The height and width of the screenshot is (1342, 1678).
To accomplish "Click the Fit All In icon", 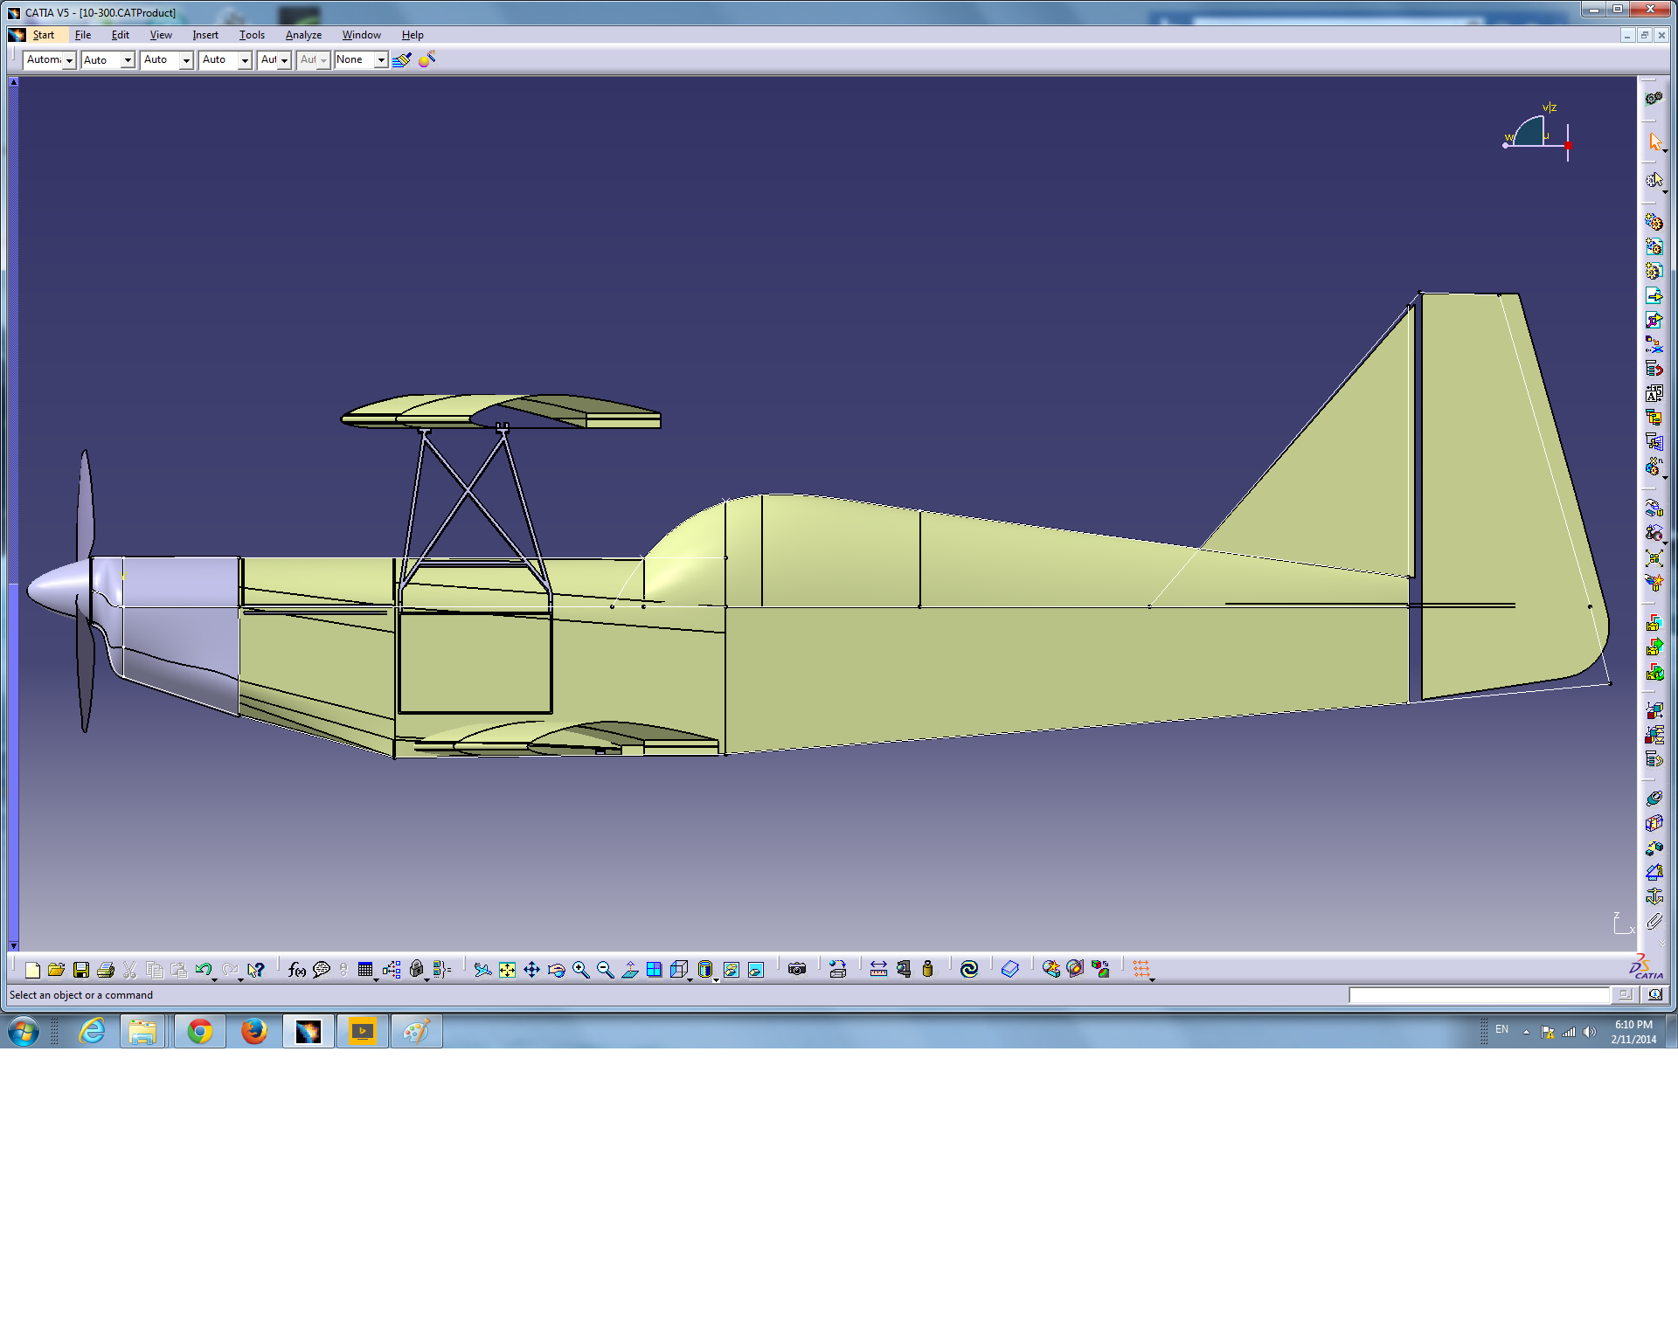I will 507,970.
